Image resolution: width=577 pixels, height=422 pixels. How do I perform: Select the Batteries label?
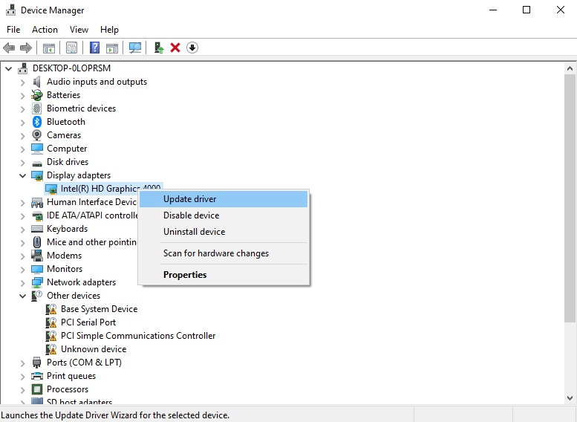pyautogui.click(x=63, y=95)
